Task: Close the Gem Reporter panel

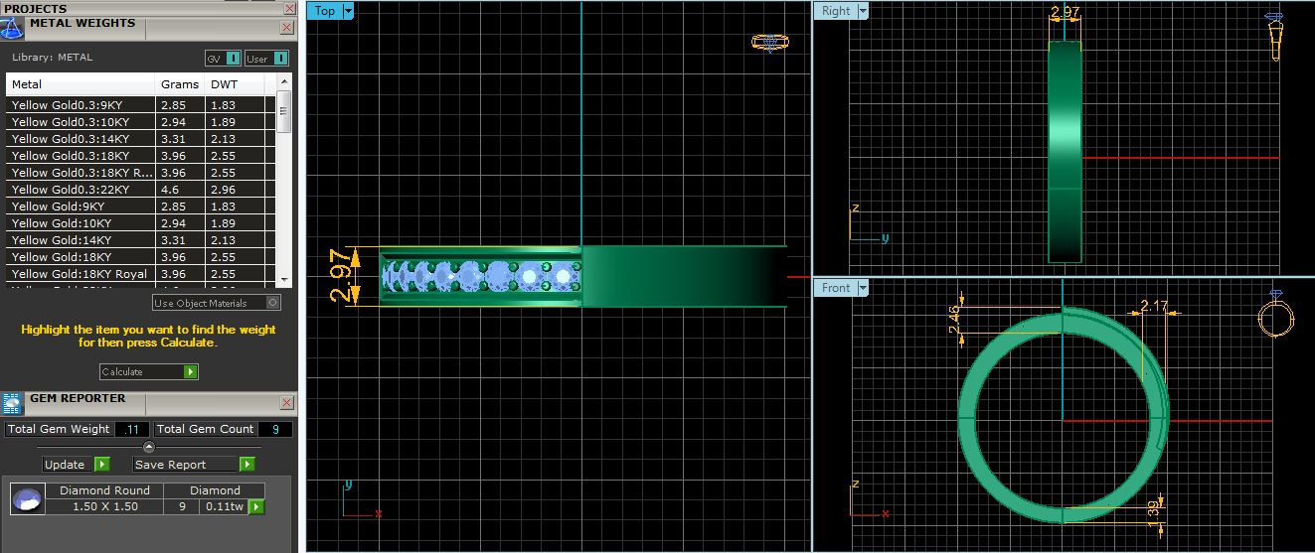Action: pos(286,403)
